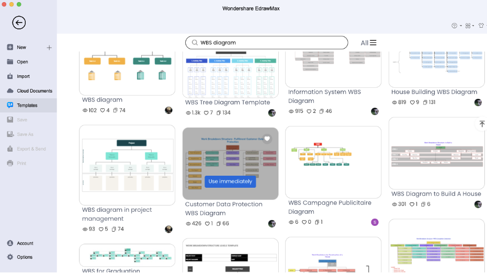Open the All filter menu
The image size is (487, 274).
(x=368, y=43)
